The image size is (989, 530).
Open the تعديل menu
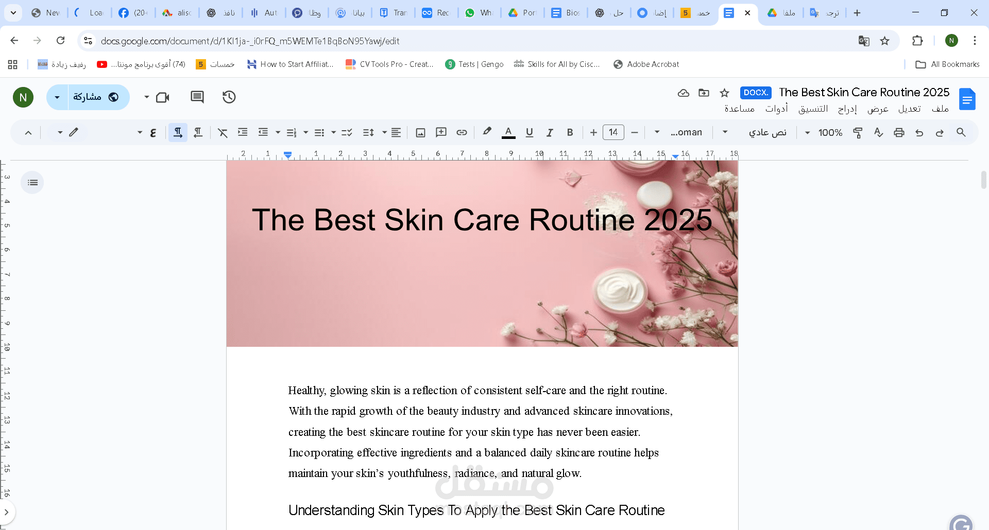pyautogui.click(x=909, y=109)
